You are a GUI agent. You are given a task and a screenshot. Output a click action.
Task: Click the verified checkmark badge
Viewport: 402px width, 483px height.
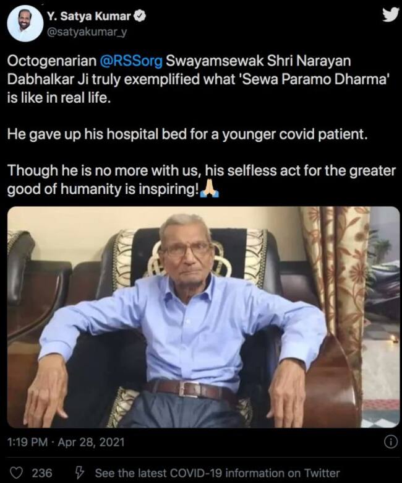point(140,16)
